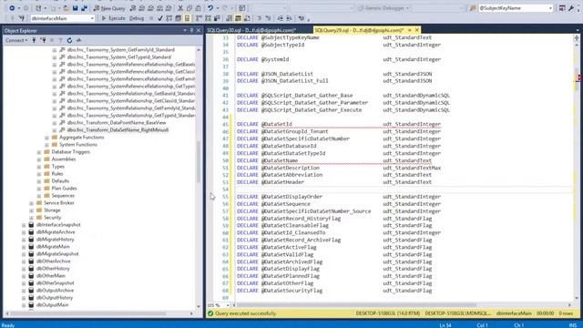Click the Parse checkmark icon

coord(160,18)
